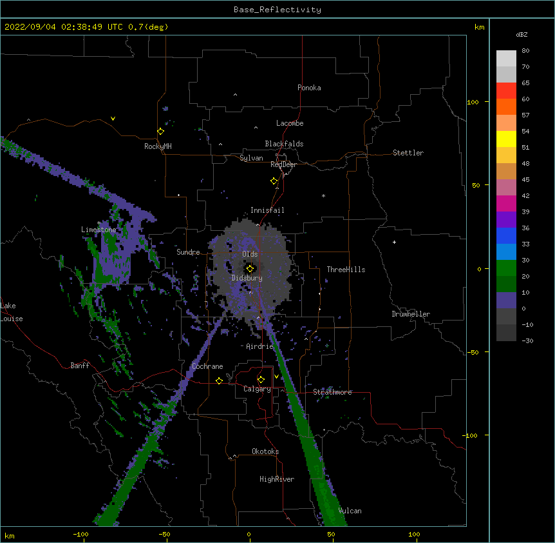Click the Didsbury town label
Viewport: 555px width, 543px height.
(x=247, y=278)
